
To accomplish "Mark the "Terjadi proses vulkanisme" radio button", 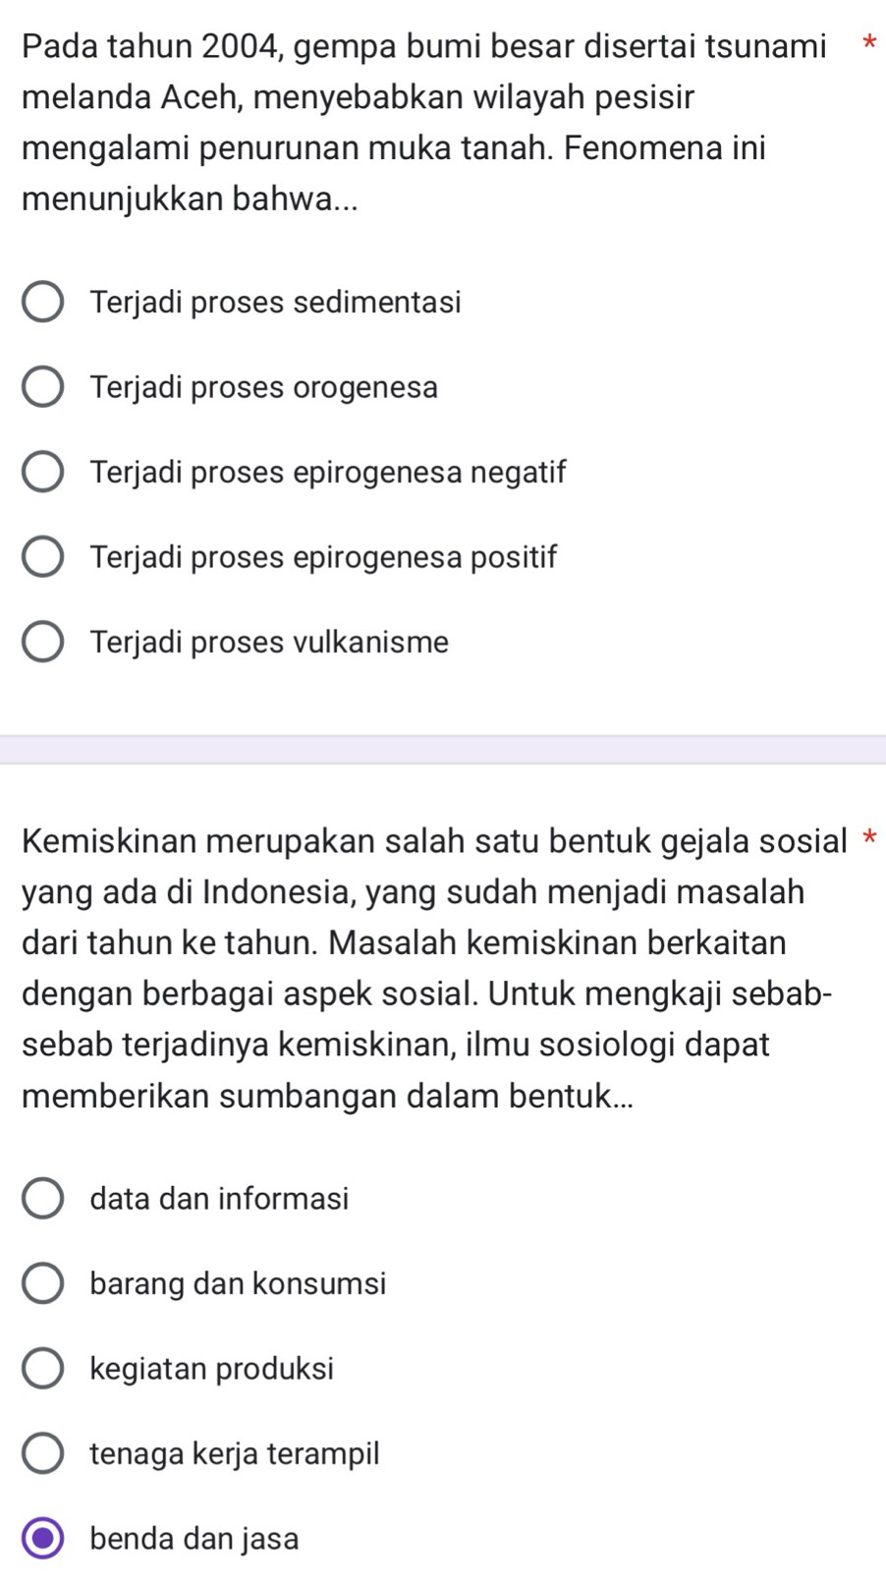I will 43,643.
